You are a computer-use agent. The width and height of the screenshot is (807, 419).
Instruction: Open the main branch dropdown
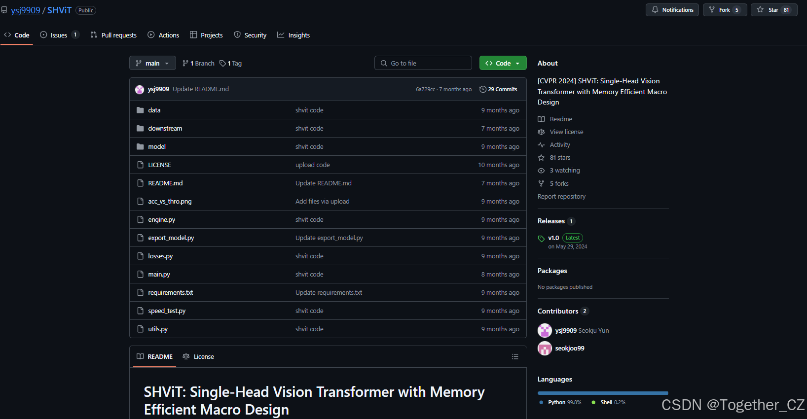click(x=152, y=63)
